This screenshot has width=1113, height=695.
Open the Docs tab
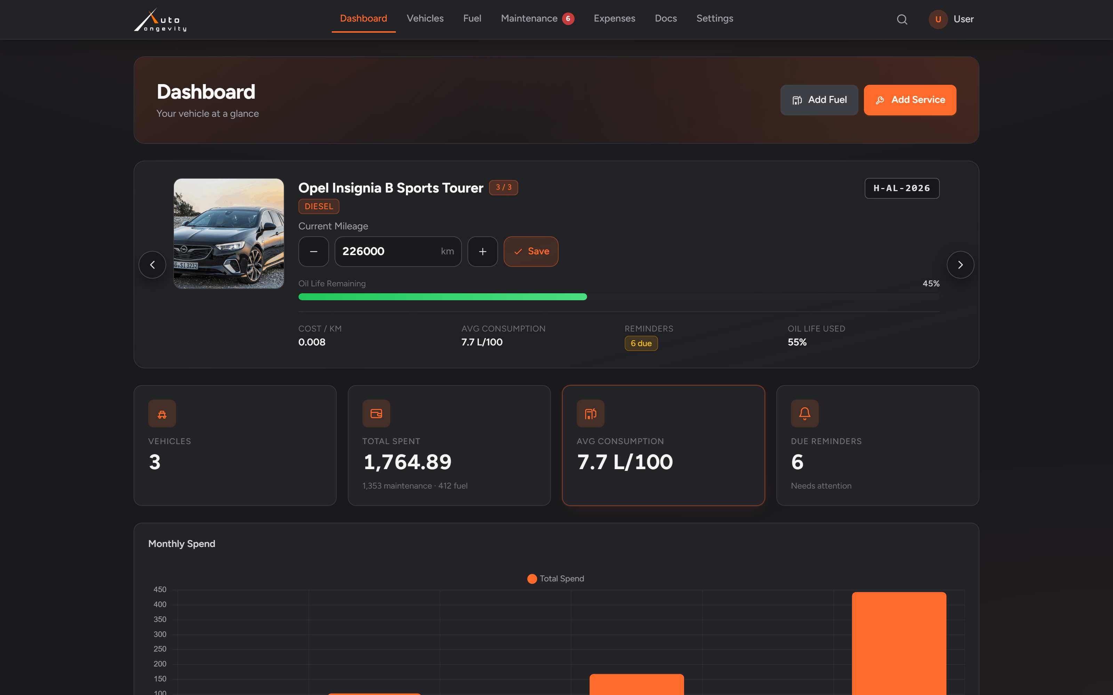pos(665,18)
